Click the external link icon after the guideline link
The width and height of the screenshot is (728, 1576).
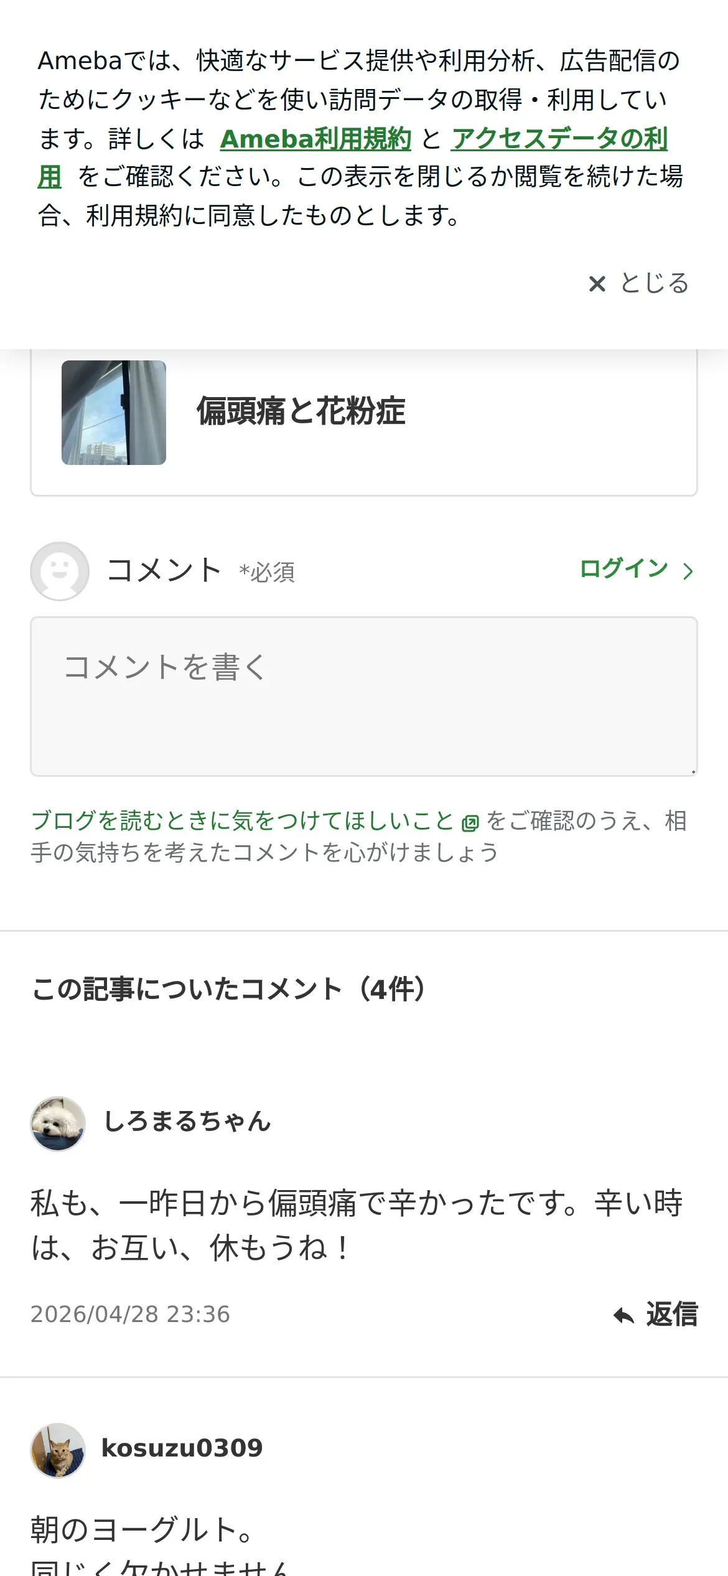tap(470, 823)
